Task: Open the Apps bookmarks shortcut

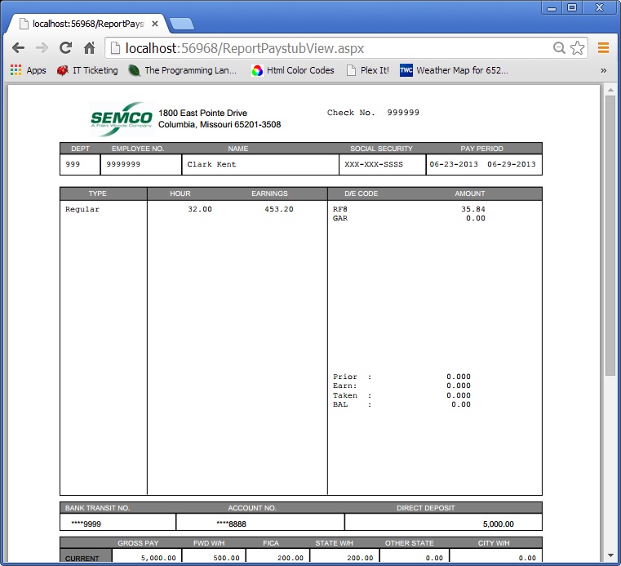Action: [x=28, y=70]
